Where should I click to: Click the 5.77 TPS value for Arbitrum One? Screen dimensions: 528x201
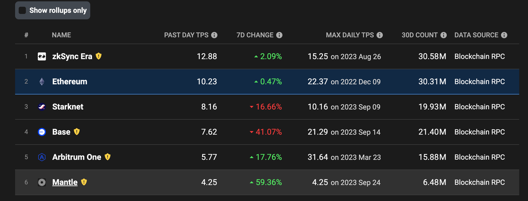(x=209, y=157)
